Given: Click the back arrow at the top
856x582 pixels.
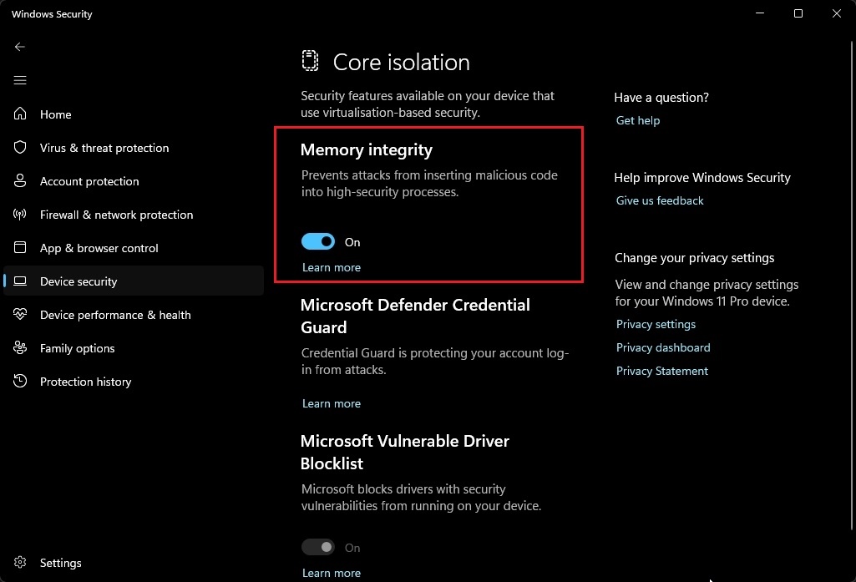Looking at the screenshot, I should [19, 47].
